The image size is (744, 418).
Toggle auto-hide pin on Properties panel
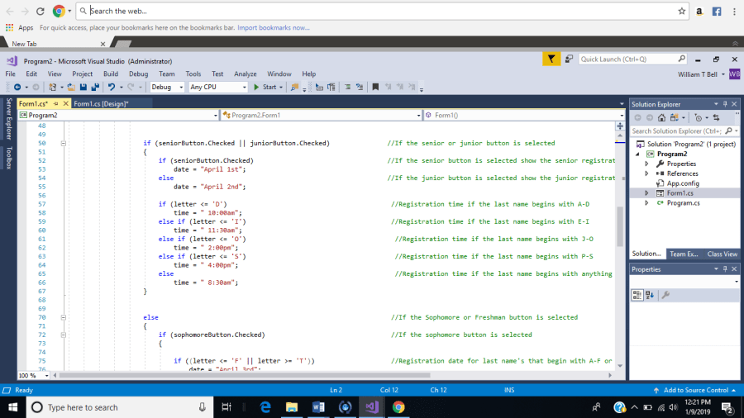[725, 269]
